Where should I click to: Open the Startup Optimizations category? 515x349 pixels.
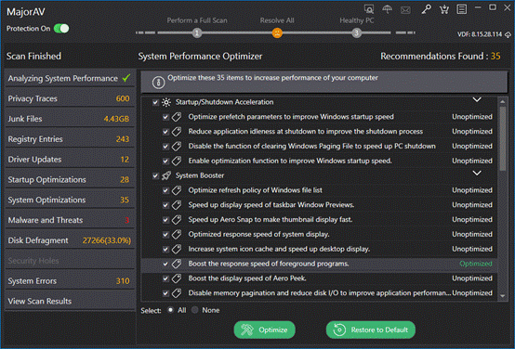coord(70,180)
